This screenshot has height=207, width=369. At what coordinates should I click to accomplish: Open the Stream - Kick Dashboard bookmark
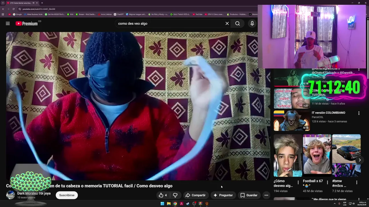(86, 14)
